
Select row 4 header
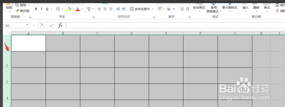(7, 92)
